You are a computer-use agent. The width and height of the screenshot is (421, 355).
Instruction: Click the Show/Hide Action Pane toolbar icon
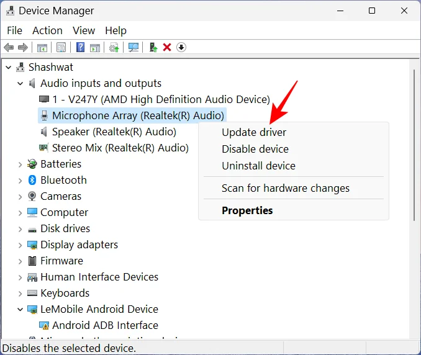95,48
